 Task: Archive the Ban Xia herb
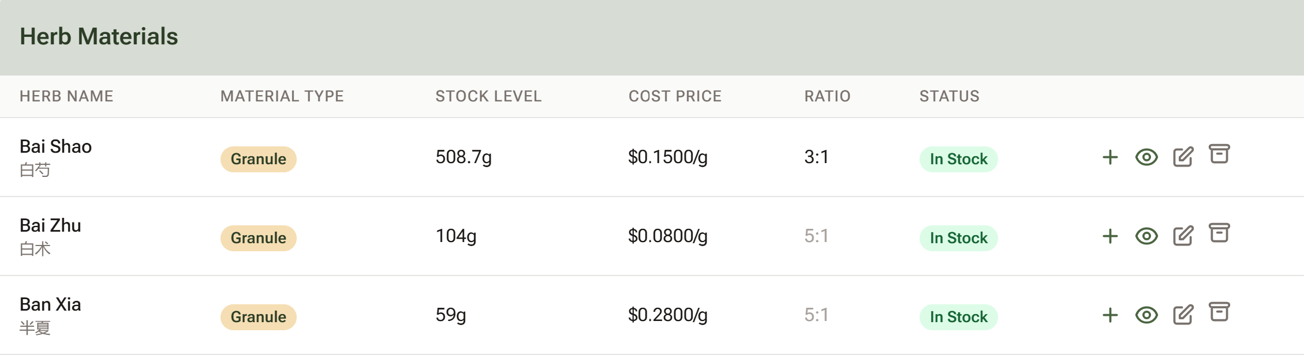coord(1219,312)
